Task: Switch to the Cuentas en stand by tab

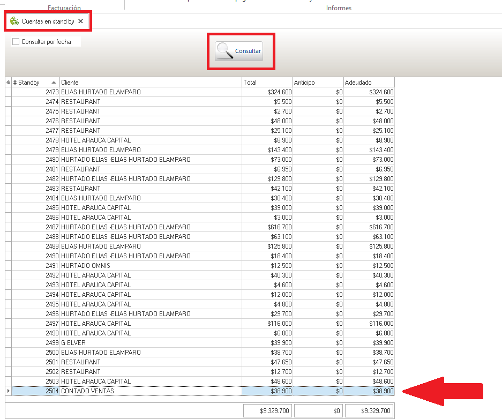Action: point(48,21)
